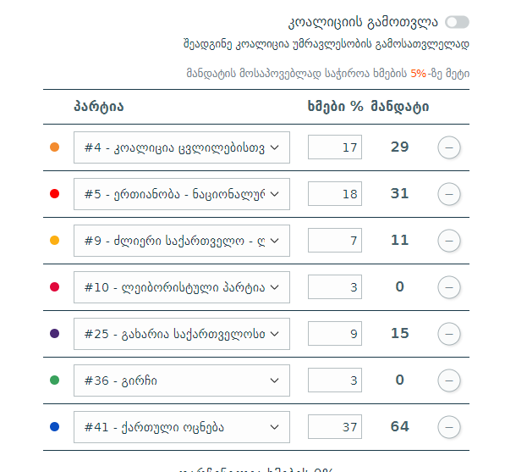The image size is (516, 472).
Task: Toggle the coalition calculation switch
Action: [457, 22]
